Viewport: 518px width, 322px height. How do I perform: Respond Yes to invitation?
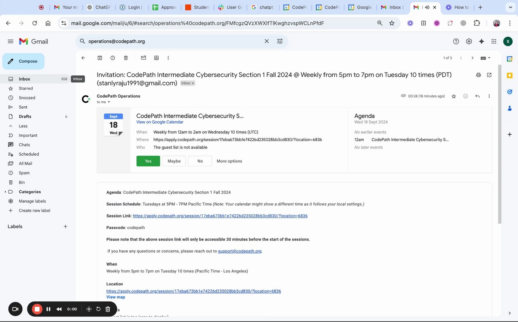pos(148,161)
